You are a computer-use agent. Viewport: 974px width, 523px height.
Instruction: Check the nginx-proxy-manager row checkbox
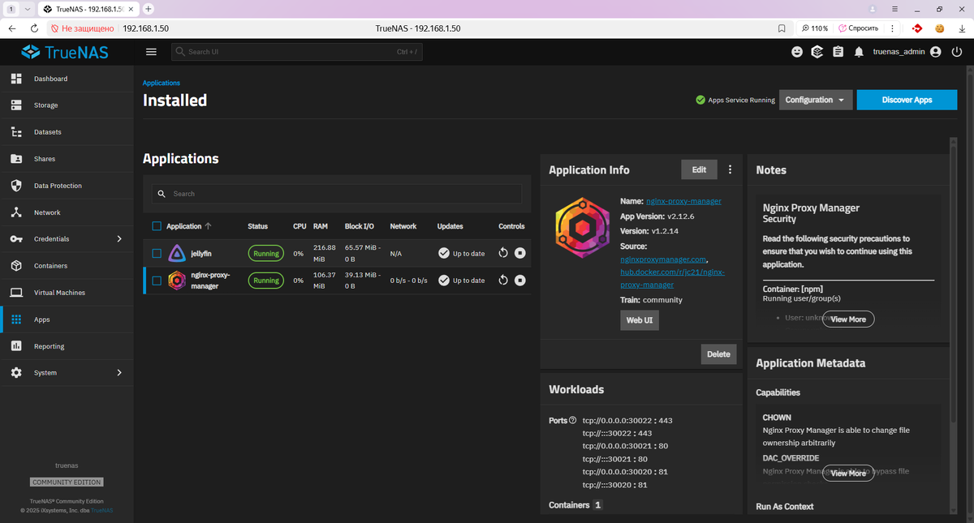click(x=157, y=281)
